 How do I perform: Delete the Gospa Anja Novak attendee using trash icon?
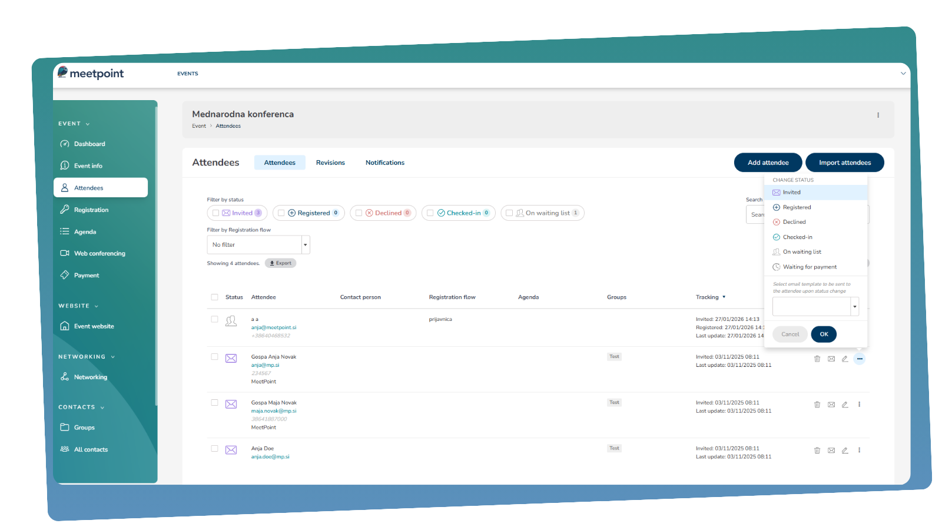[817, 359]
